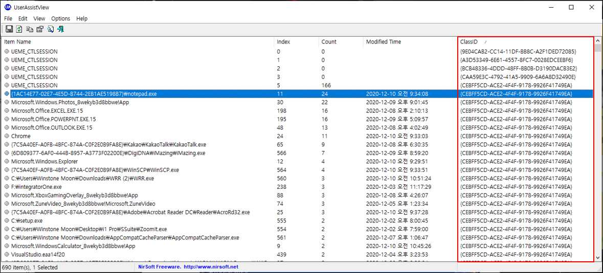Sort by the Count column header
Viewport: 603px width, 273px height.
(341, 42)
